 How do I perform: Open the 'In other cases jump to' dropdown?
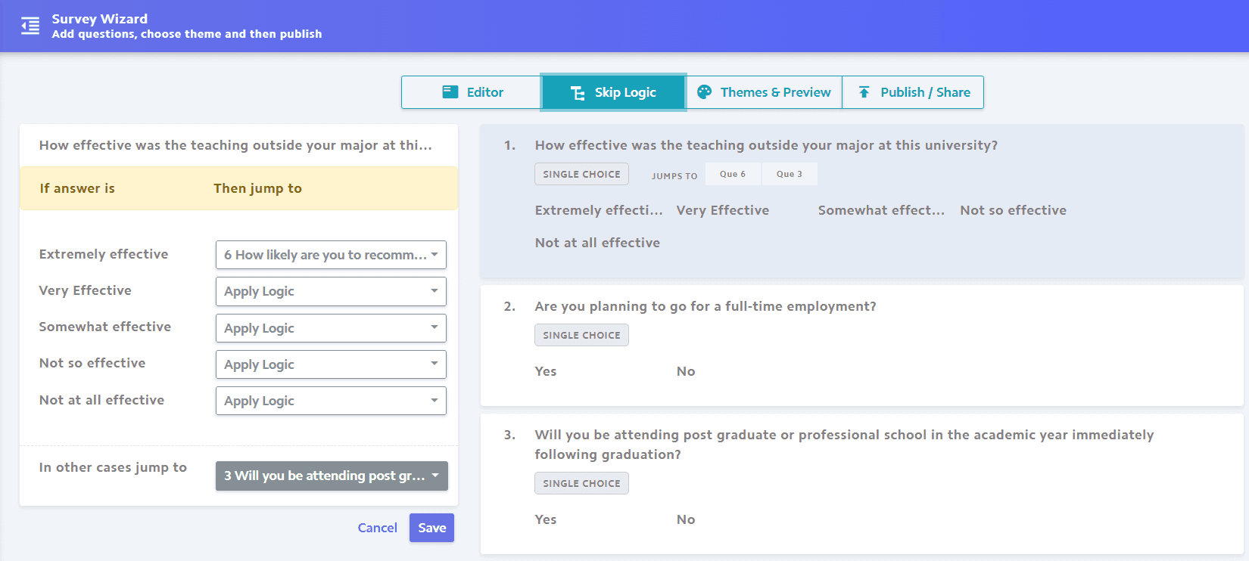[x=332, y=476]
